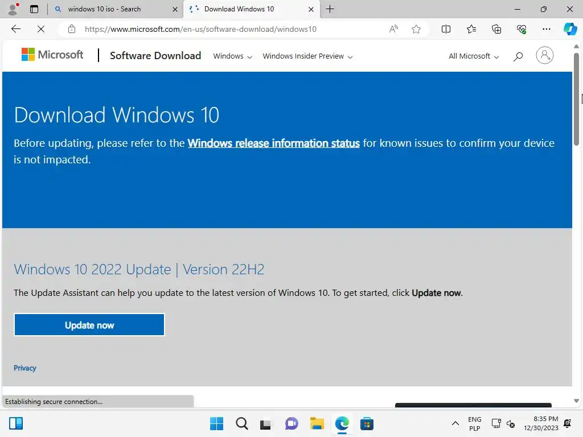Viewport: 583px width, 437px height.
Task: Close the Download Windows 10 tab
Action: (x=311, y=9)
